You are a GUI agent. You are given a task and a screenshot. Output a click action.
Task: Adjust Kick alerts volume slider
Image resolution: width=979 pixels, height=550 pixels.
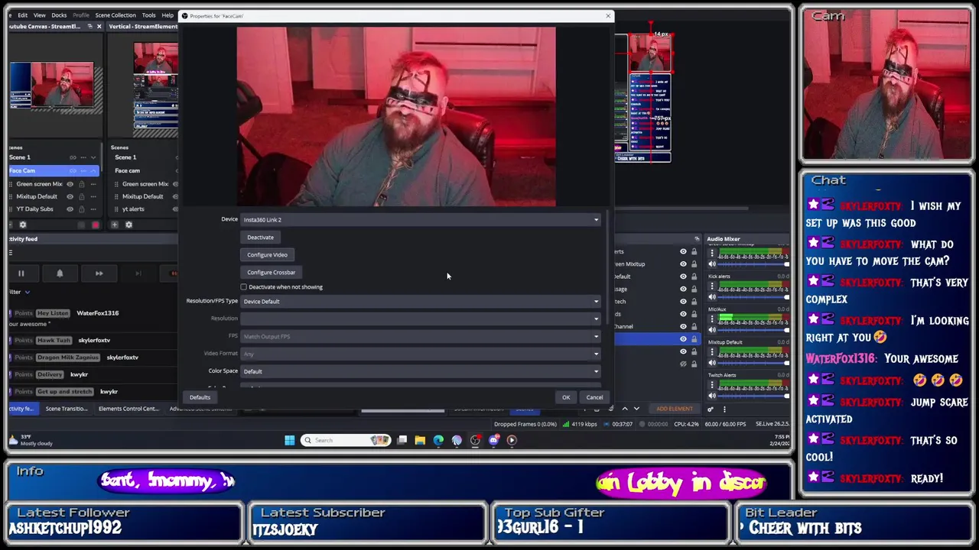[x=753, y=297]
